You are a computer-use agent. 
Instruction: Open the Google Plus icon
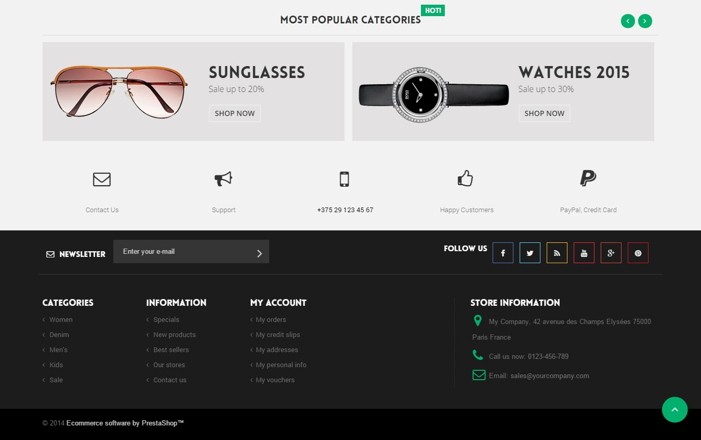pyautogui.click(x=611, y=253)
